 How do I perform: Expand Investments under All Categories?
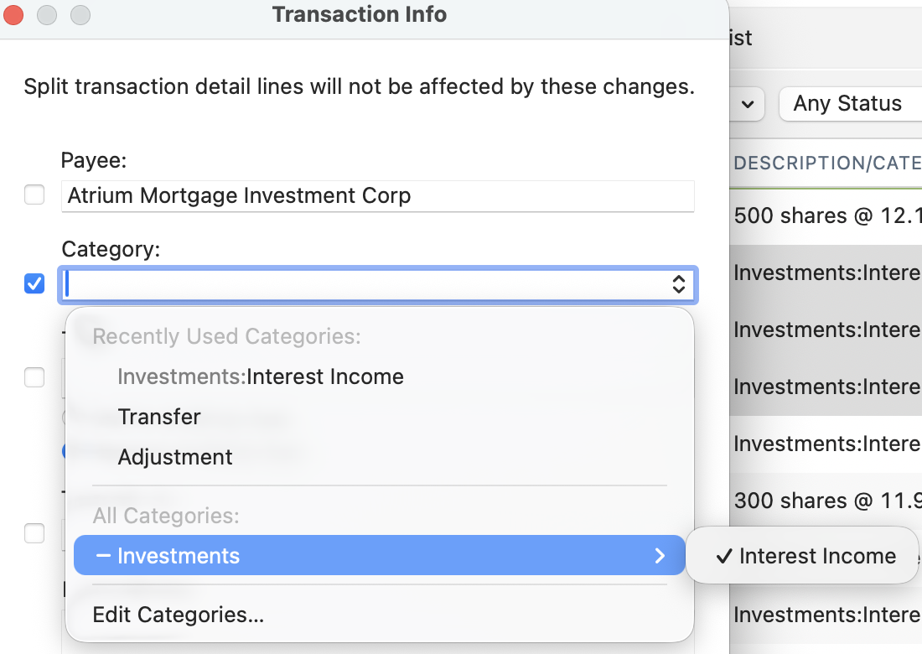click(379, 556)
